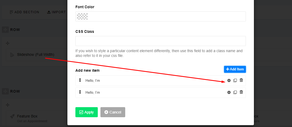Image resolution: width=292 pixels, height=127 pixels.
Task: Click the move icon beside second ROW
Action: point(5,91)
